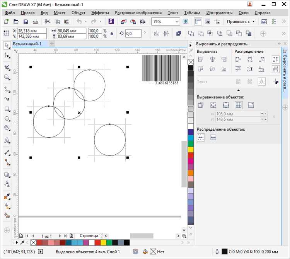Expand standard toolbar overflow chevron

(283, 21)
